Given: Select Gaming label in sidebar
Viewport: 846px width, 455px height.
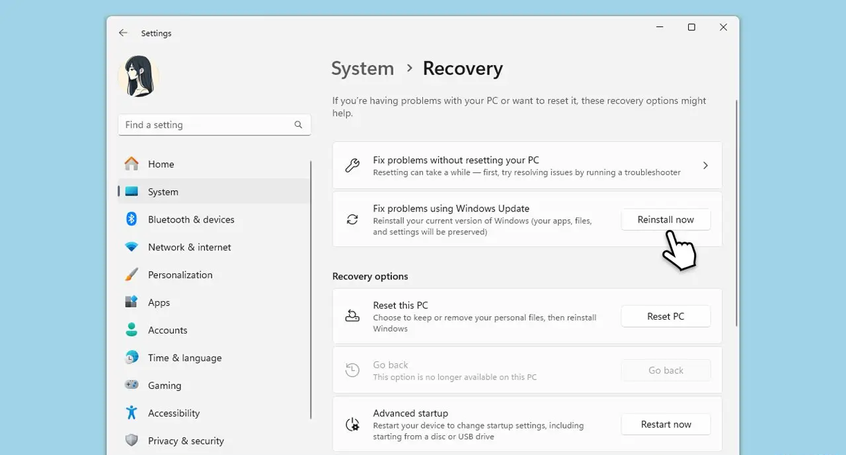Looking at the screenshot, I should point(165,386).
